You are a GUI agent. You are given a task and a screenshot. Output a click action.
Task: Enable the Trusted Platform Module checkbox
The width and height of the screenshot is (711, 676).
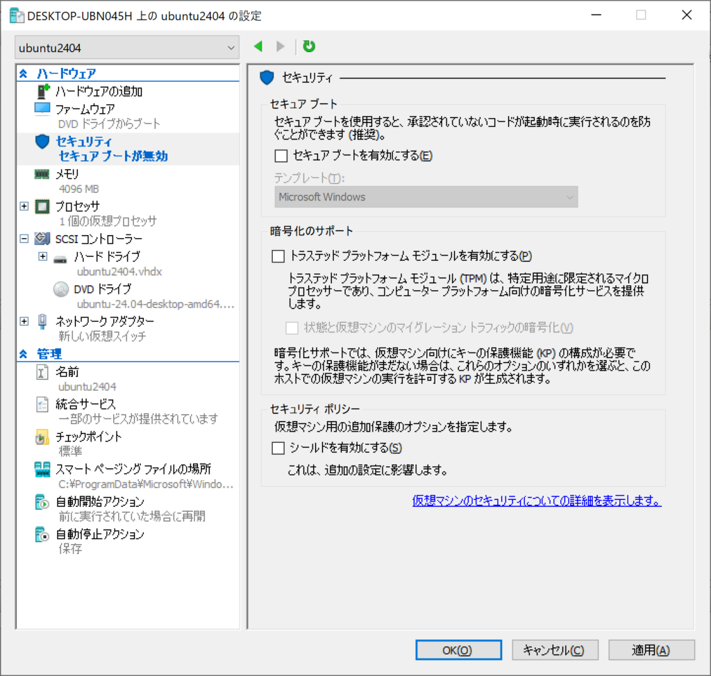click(x=278, y=256)
